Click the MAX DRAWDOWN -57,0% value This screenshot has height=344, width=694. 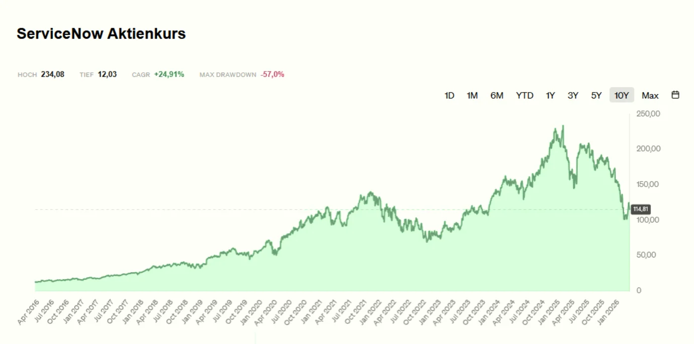point(271,74)
